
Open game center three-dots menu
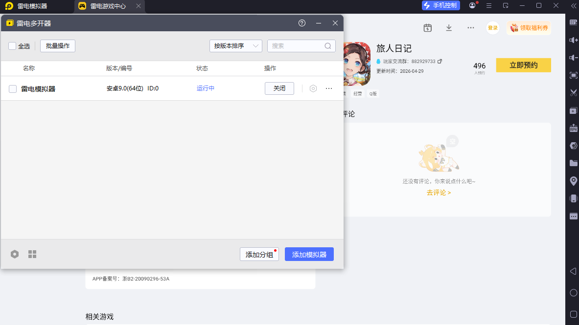(470, 28)
